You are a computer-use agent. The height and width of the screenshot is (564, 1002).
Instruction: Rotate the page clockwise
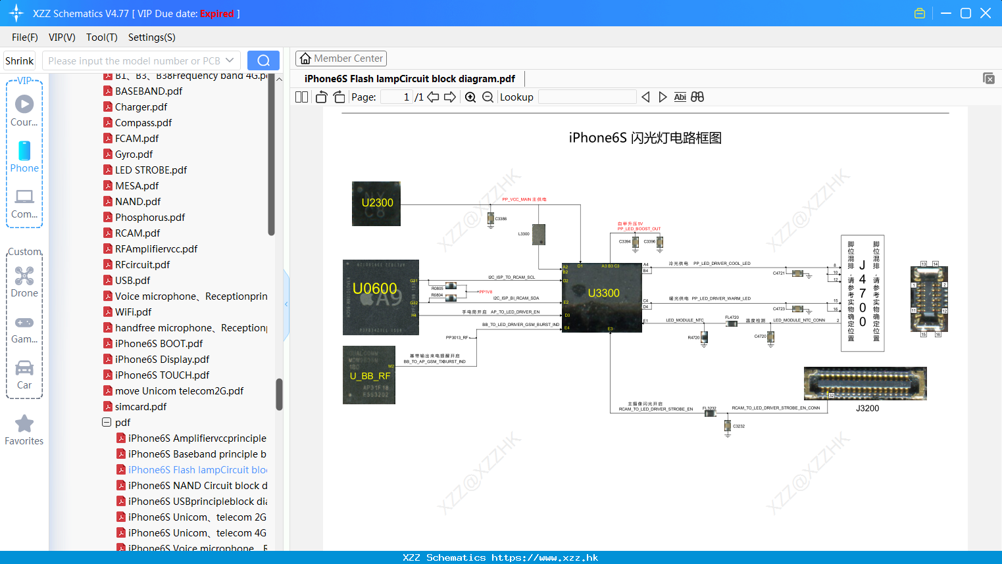[339, 97]
